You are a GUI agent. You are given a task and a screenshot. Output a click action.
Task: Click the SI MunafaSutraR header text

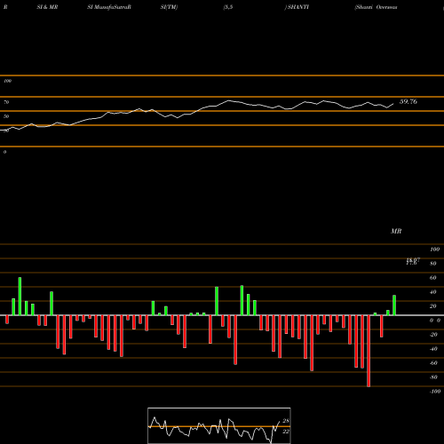click(109, 7)
